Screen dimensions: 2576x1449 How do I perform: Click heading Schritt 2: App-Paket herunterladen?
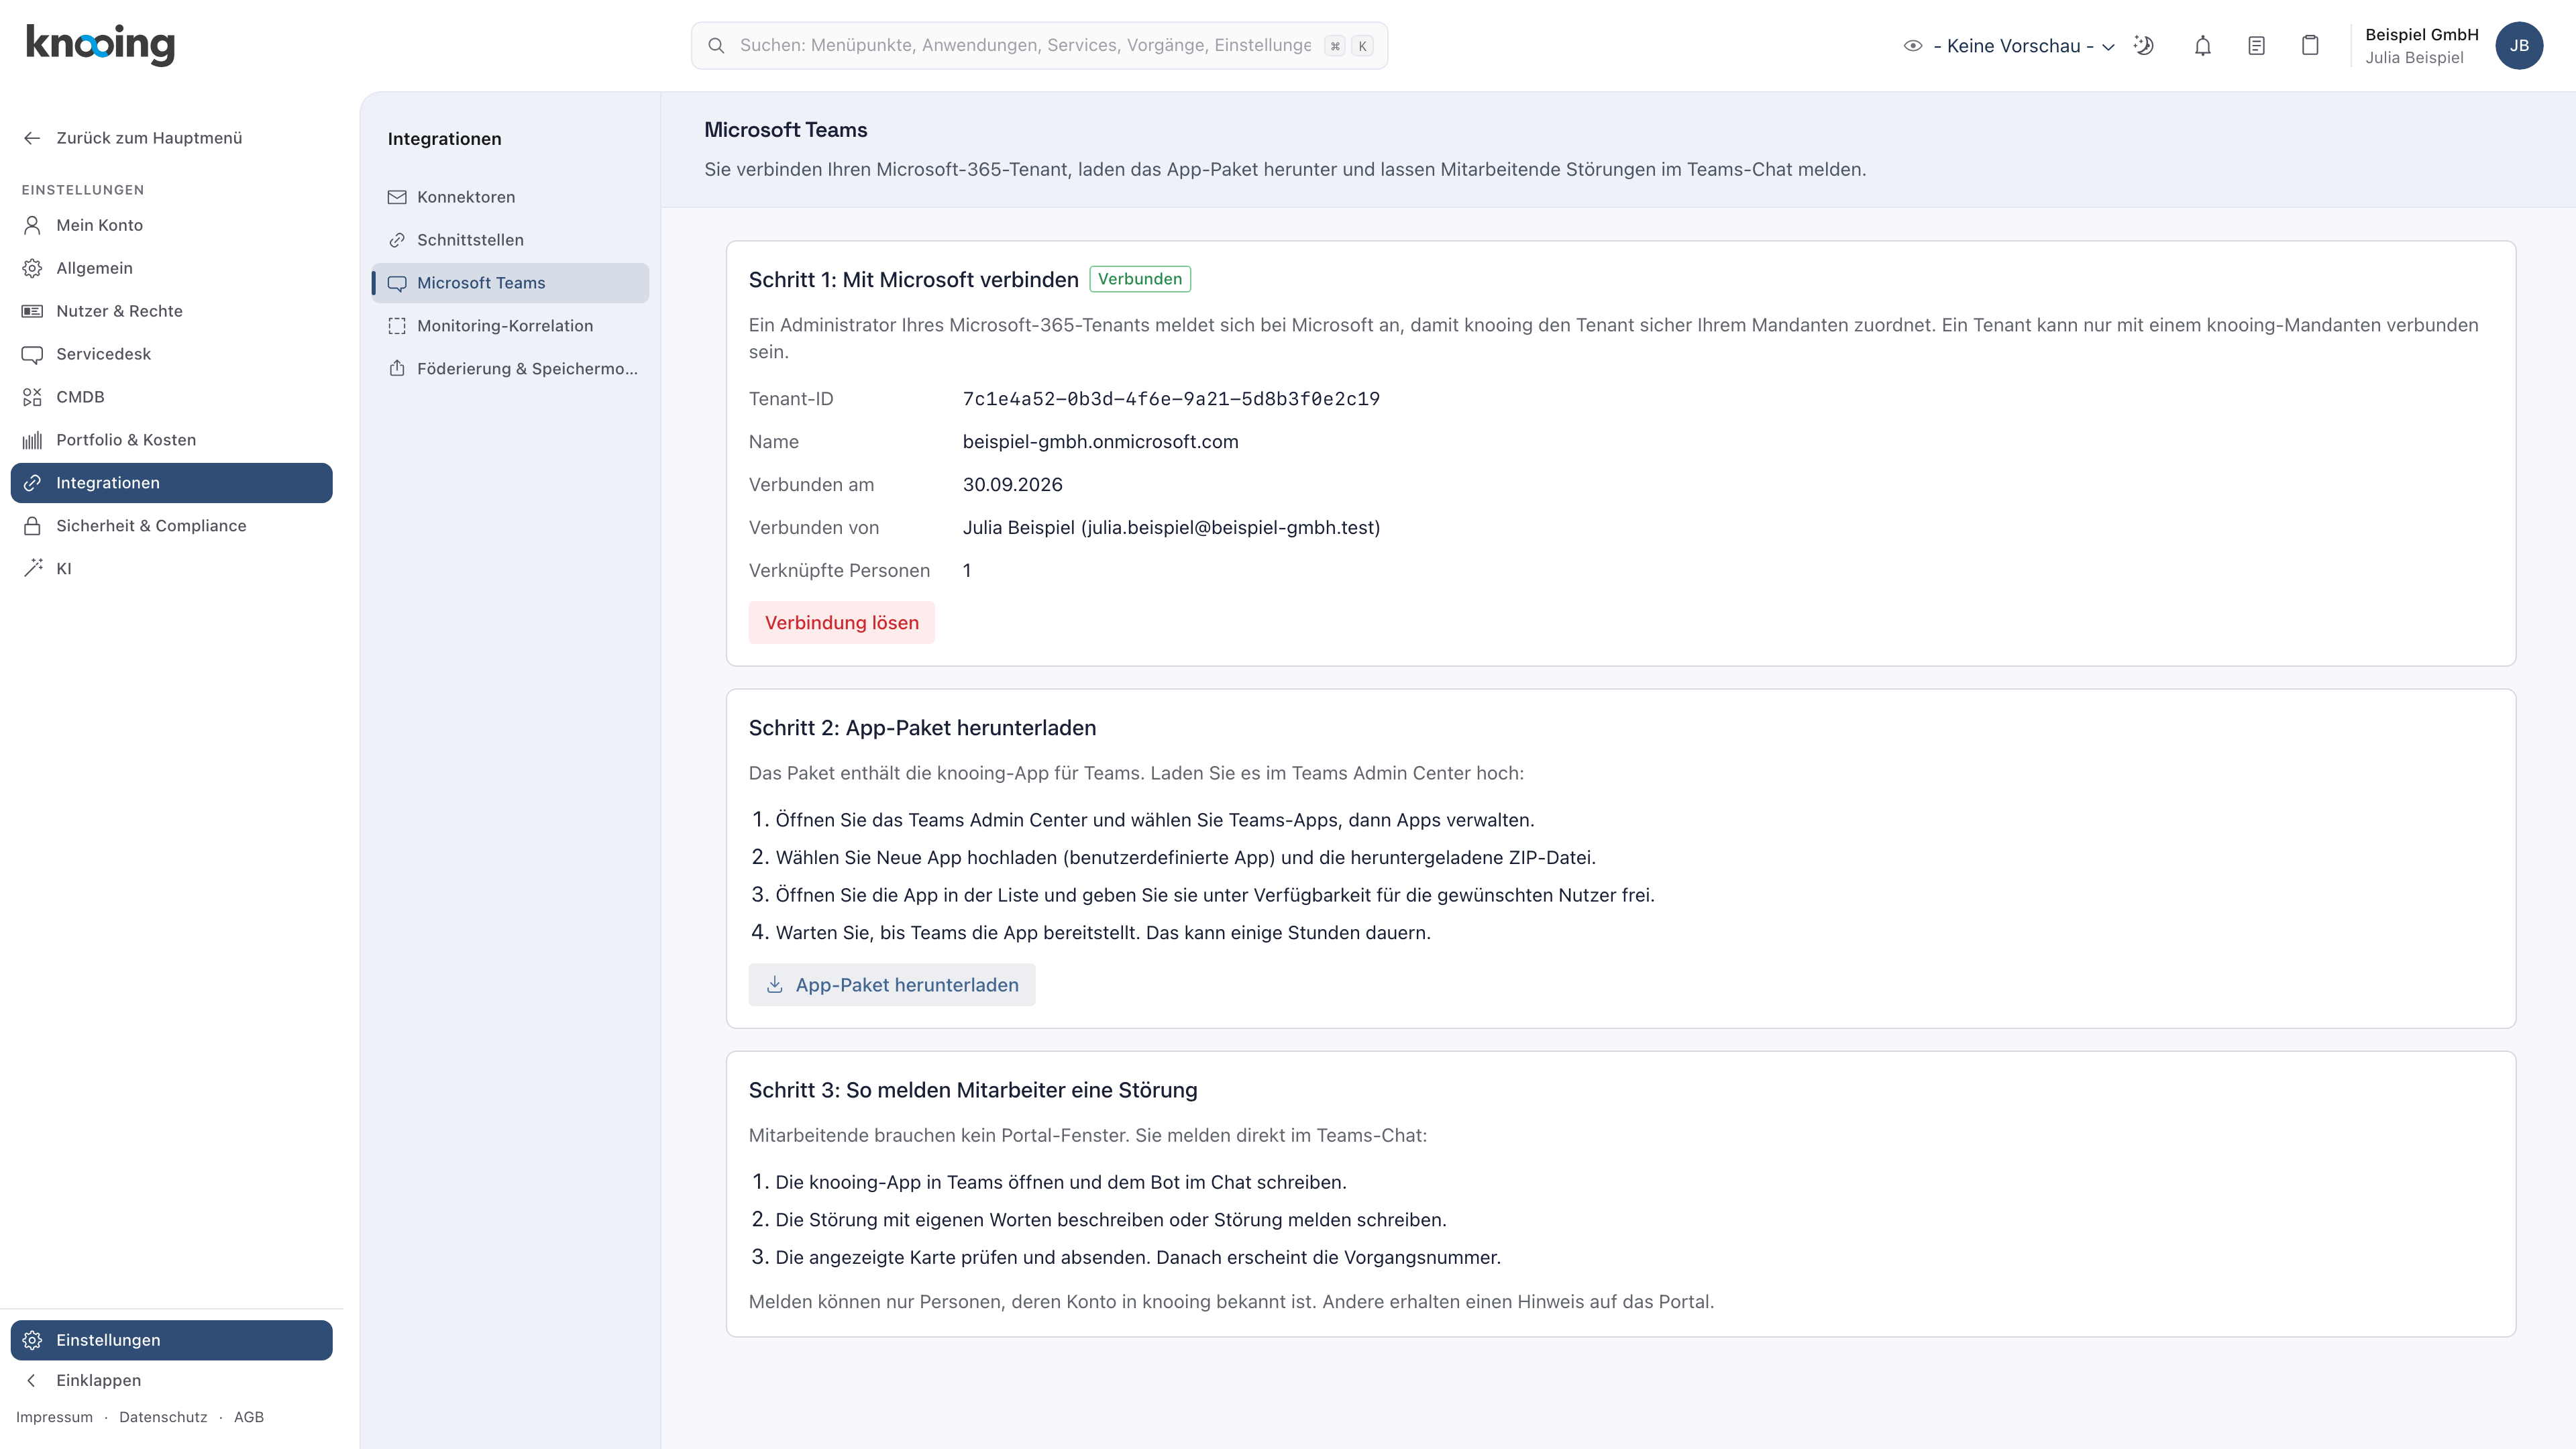click(922, 728)
